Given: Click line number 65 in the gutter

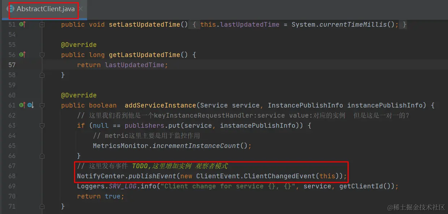Looking at the screenshot, I should [x=12, y=146].
